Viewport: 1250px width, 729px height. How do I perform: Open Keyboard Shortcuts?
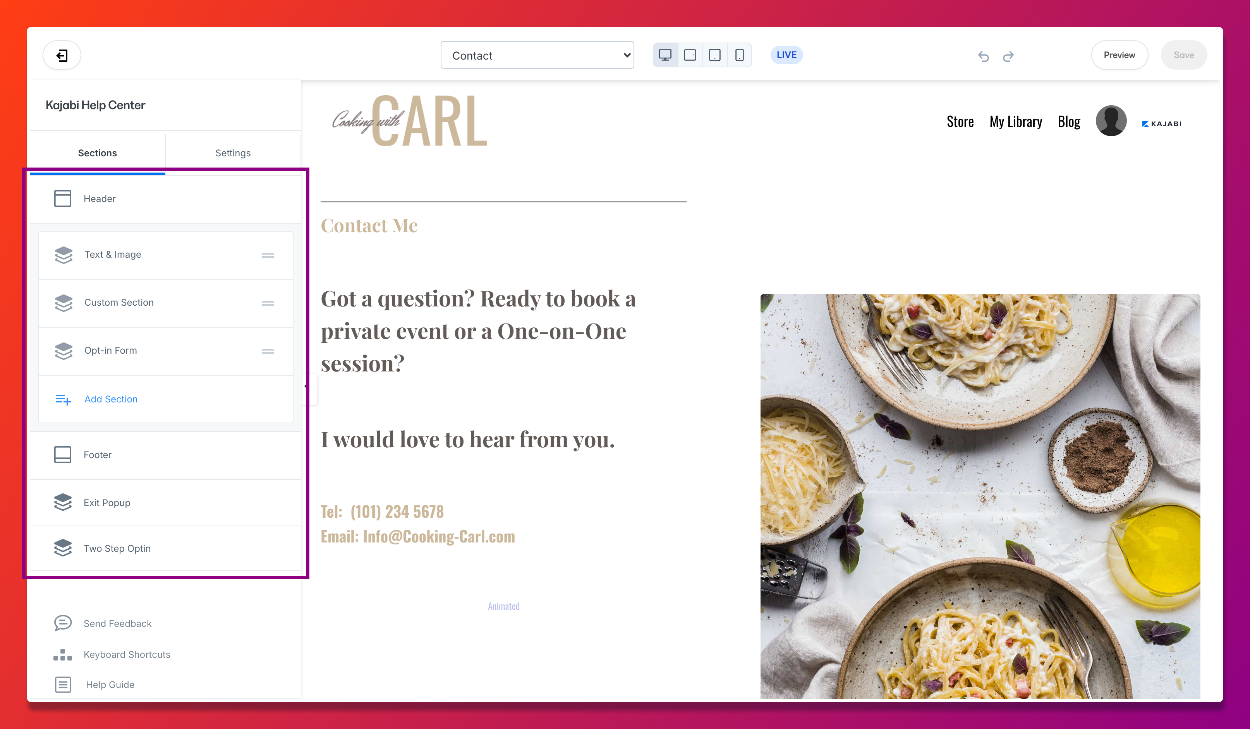pyautogui.click(x=127, y=655)
